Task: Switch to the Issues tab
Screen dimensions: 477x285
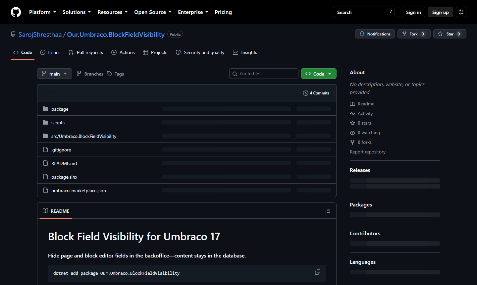Action: click(x=50, y=52)
